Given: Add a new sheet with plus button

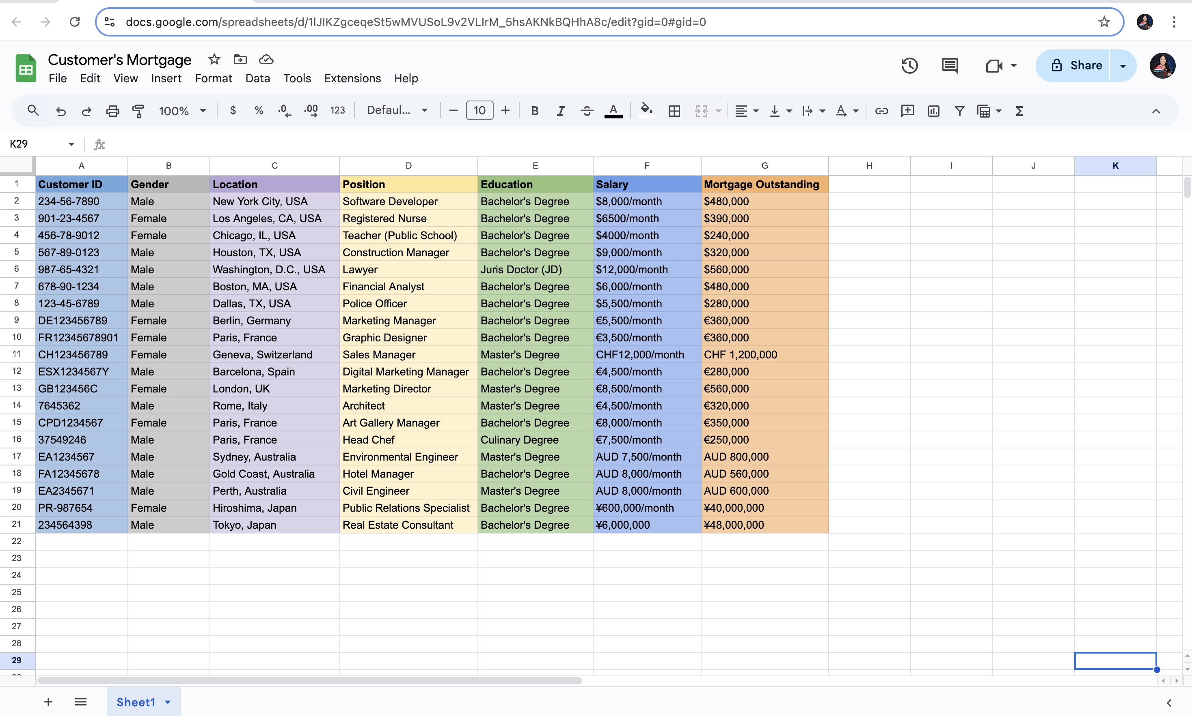Looking at the screenshot, I should 48,702.
